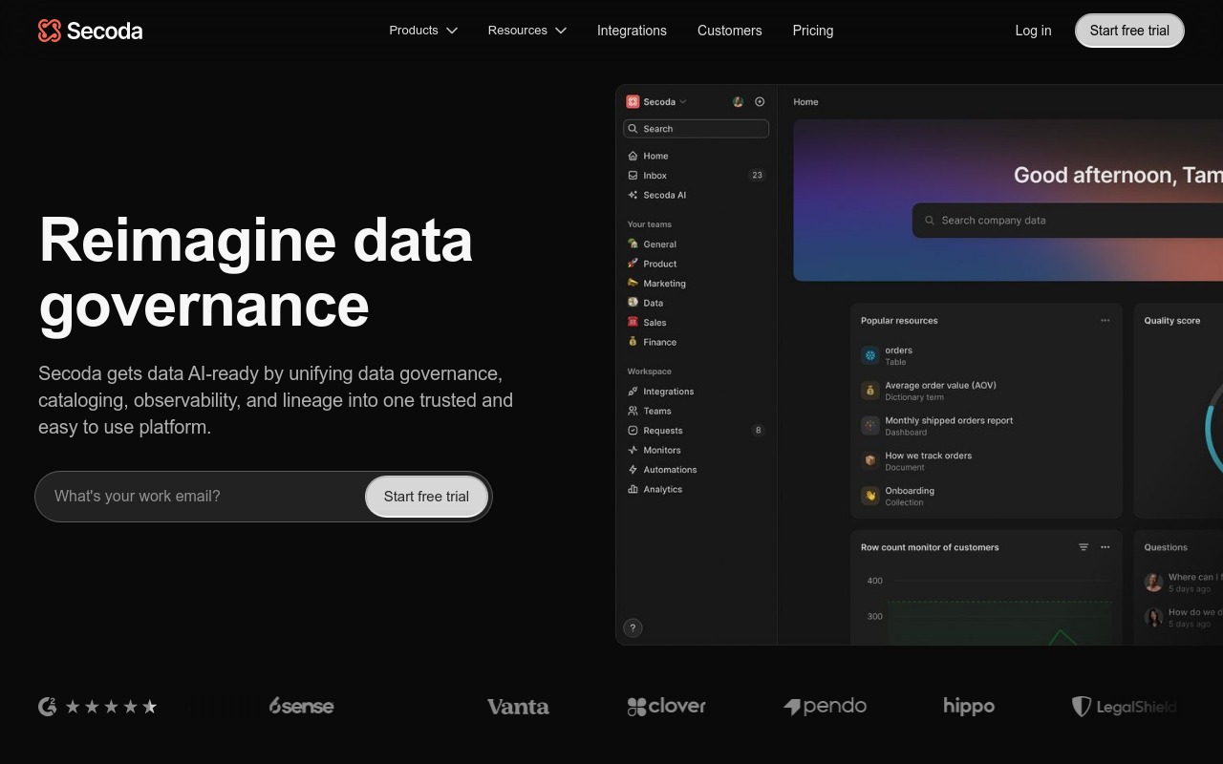
Task: Open the Requests icon in the sidebar
Action: point(633,431)
